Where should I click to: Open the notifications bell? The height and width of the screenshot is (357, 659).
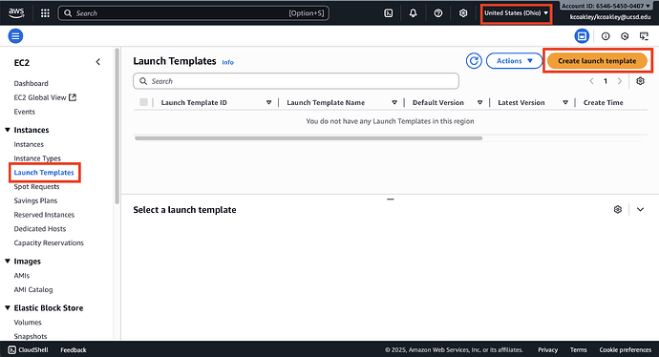tap(414, 13)
